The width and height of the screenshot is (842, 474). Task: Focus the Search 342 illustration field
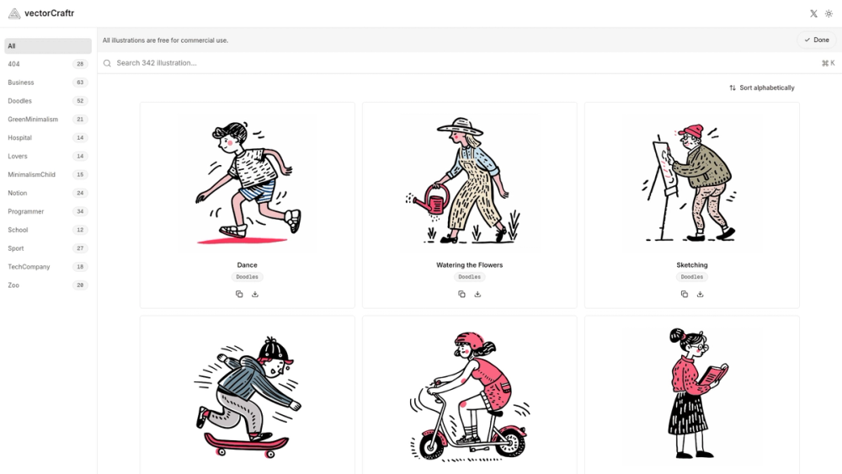(x=469, y=63)
